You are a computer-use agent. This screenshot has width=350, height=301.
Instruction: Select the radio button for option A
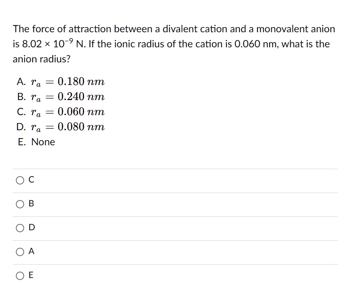pos(20,252)
